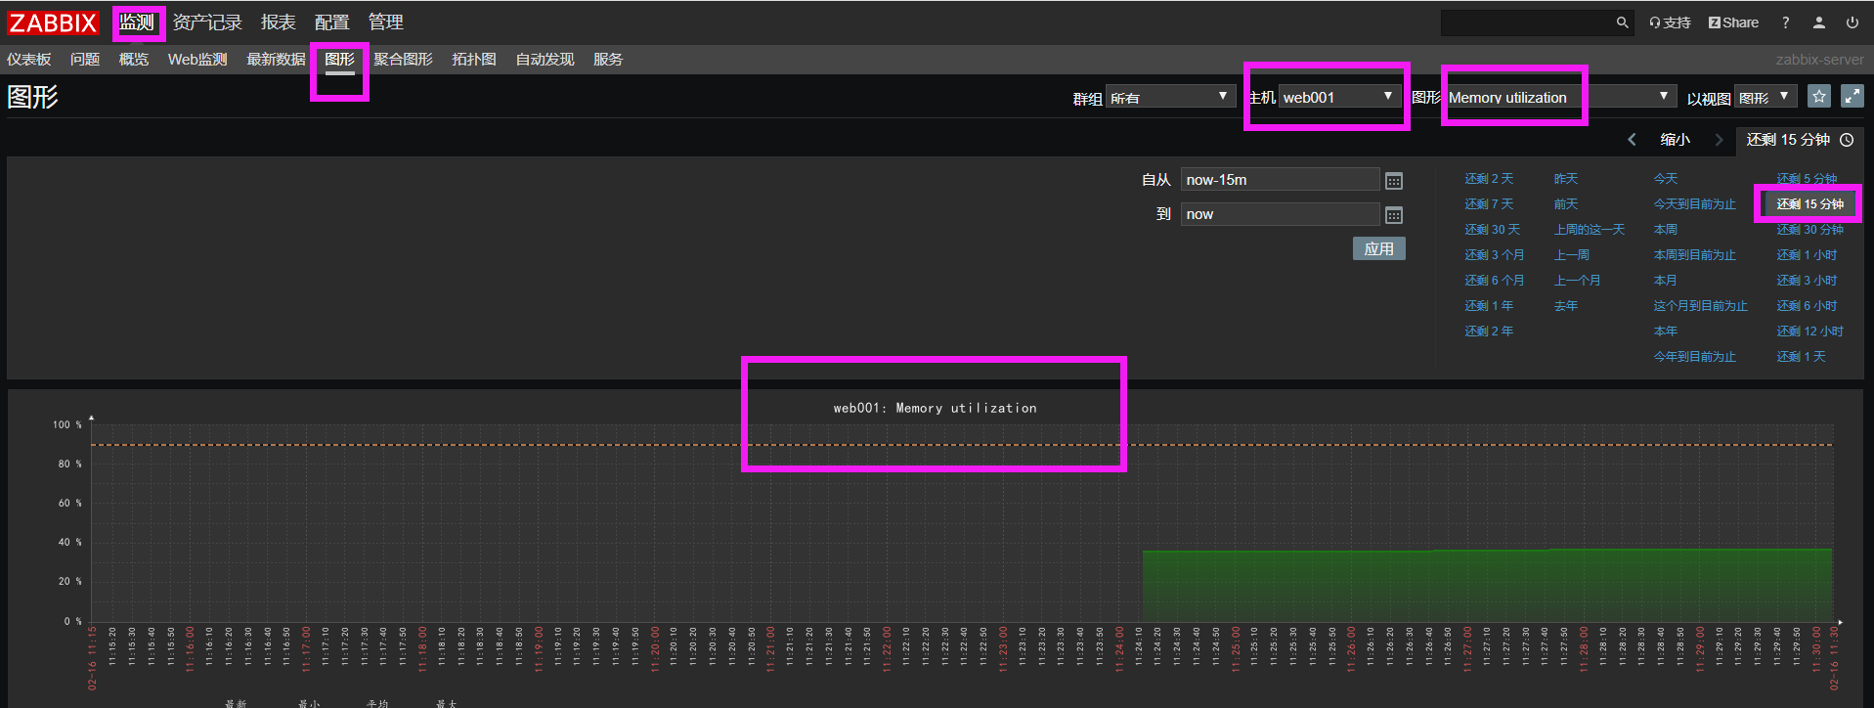Open the user profile icon
The width and height of the screenshot is (1874, 708).
pos(1819,22)
